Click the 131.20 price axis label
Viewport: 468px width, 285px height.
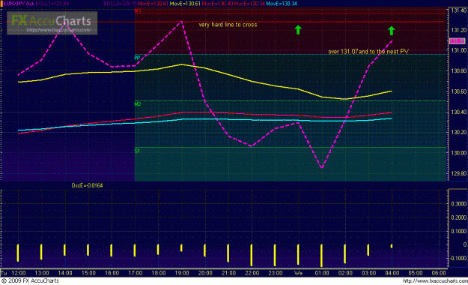458,30
